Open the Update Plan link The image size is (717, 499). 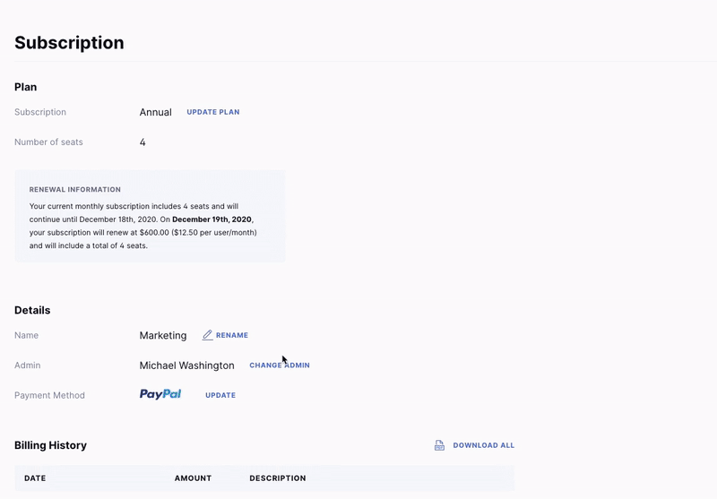coord(213,112)
